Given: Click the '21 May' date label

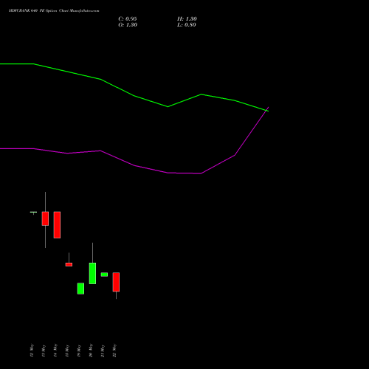Looking at the screenshot, I should 103,351.
